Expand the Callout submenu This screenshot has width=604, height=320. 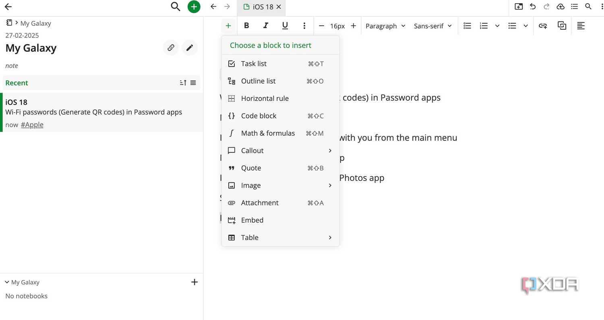280,150
